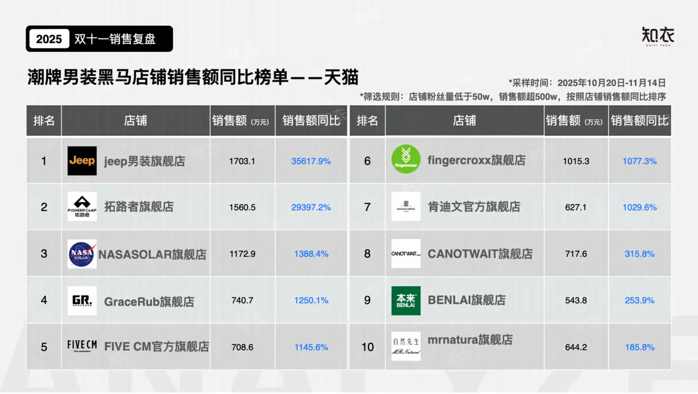The image size is (698, 394).
Task: Click growth figure 253.9%
Action: pos(640,300)
